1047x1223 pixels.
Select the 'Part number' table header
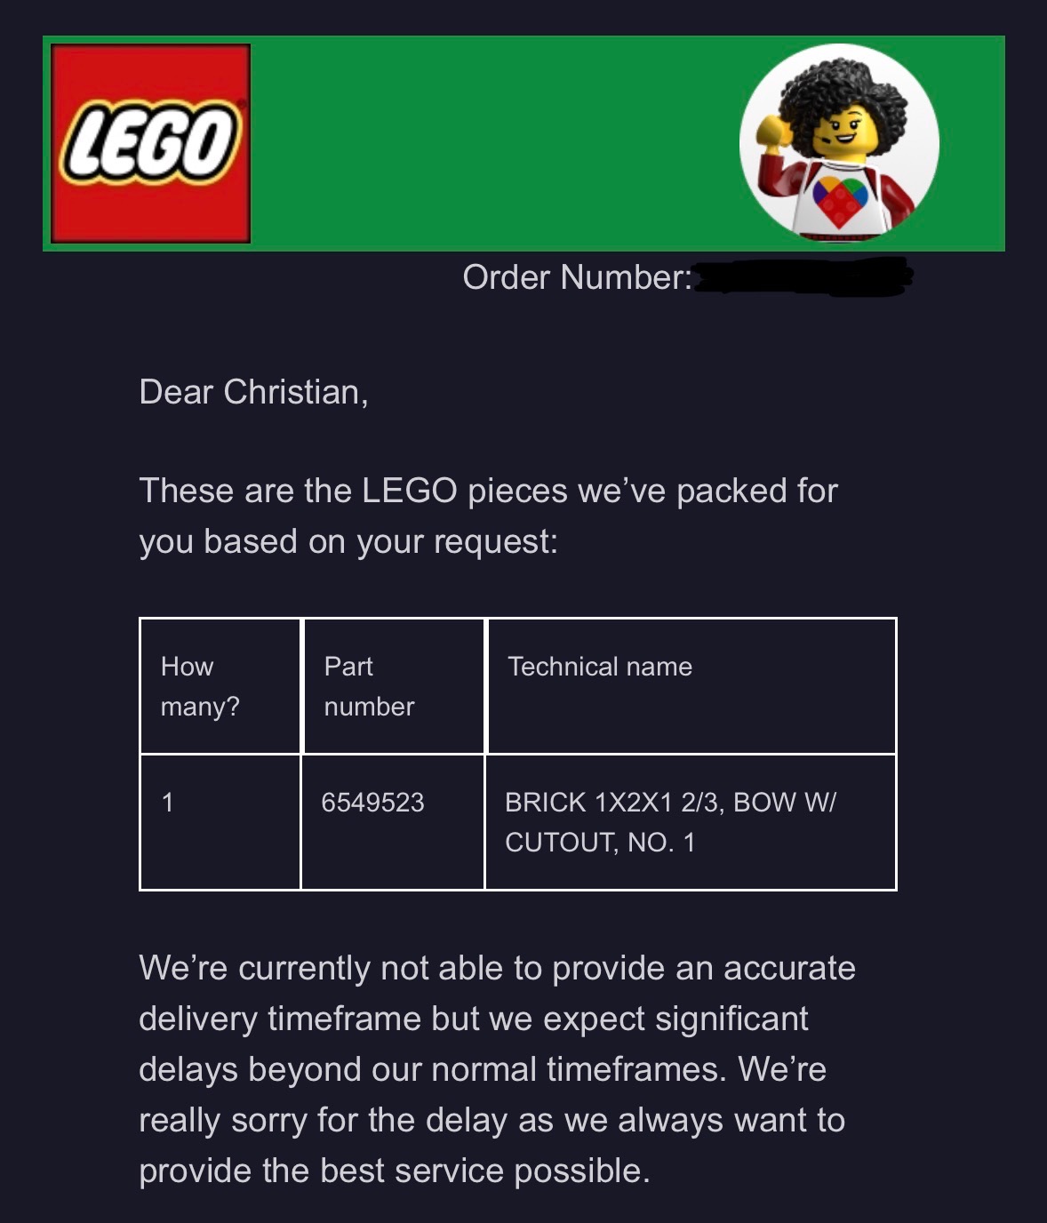coord(369,686)
